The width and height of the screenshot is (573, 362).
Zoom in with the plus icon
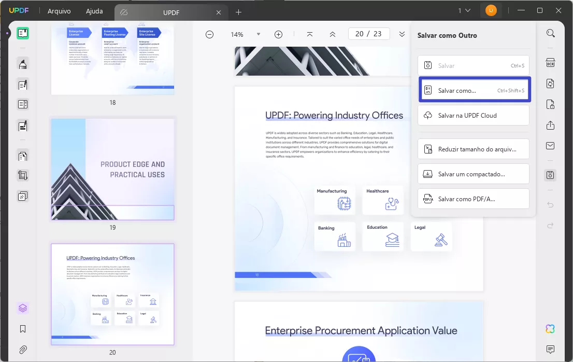pos(278,34)
